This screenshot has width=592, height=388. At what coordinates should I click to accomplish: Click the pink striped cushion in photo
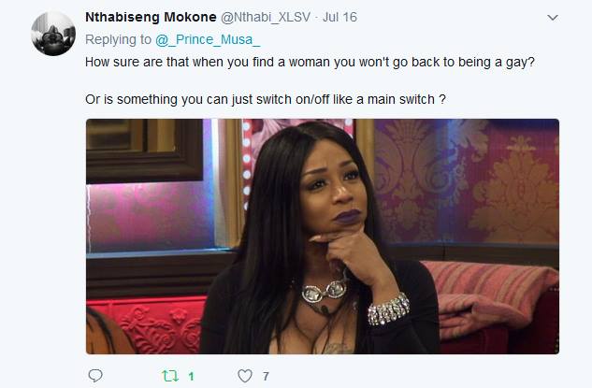(491, 296)
